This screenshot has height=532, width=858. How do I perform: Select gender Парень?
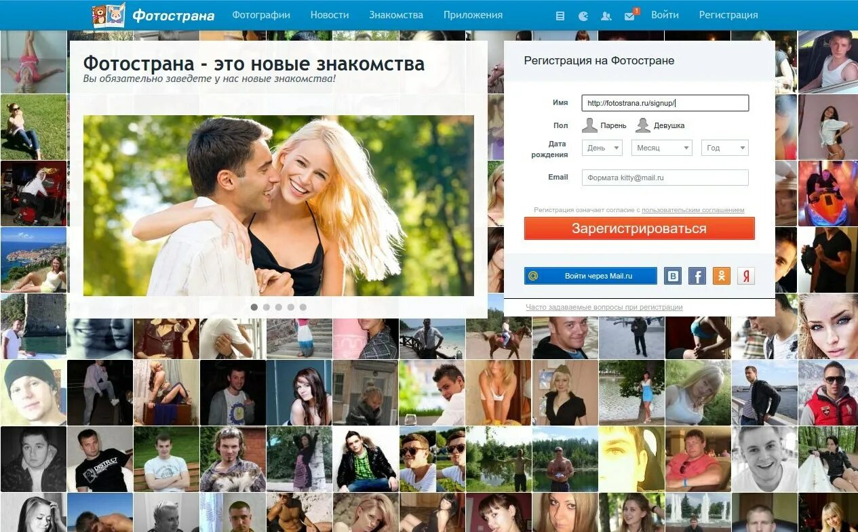tap(604, 125)
